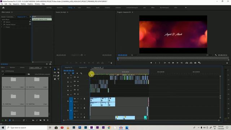This screenshot has width=231, height=130.
Task: Open the Window menu
Action: 37,4
